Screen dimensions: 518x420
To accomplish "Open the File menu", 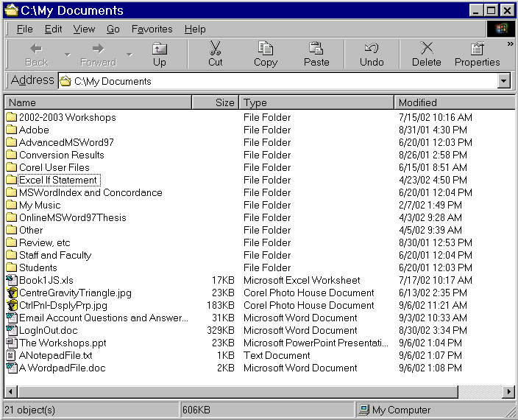I will (25, 29).
